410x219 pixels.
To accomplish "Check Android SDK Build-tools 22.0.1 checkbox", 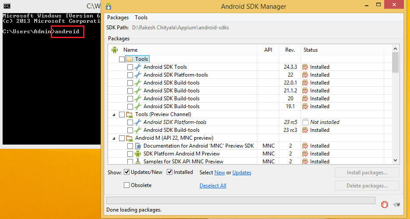I will [130, 83].
